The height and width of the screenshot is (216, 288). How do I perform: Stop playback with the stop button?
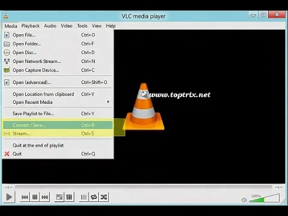pyautogui.click(x=35, y=197)
